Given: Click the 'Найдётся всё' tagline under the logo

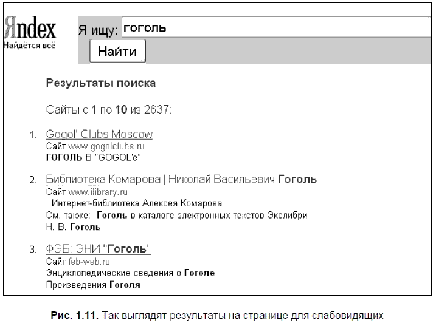Looking at the screenshot, I should [x=30, y=45].
